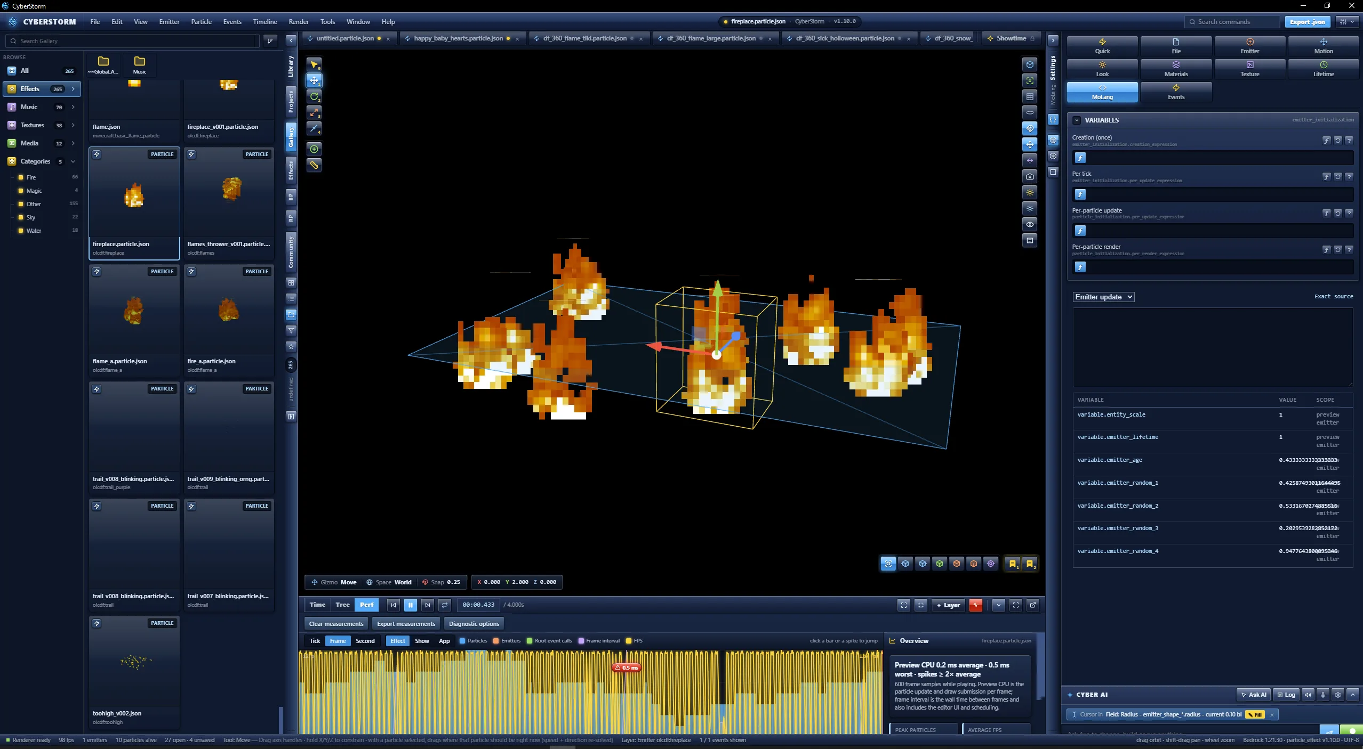The width and height of the screenshot is (1363, 749).
Task: Open Cyber AI settings gear
Action: pyautogui.click(x=1338, y=695)
